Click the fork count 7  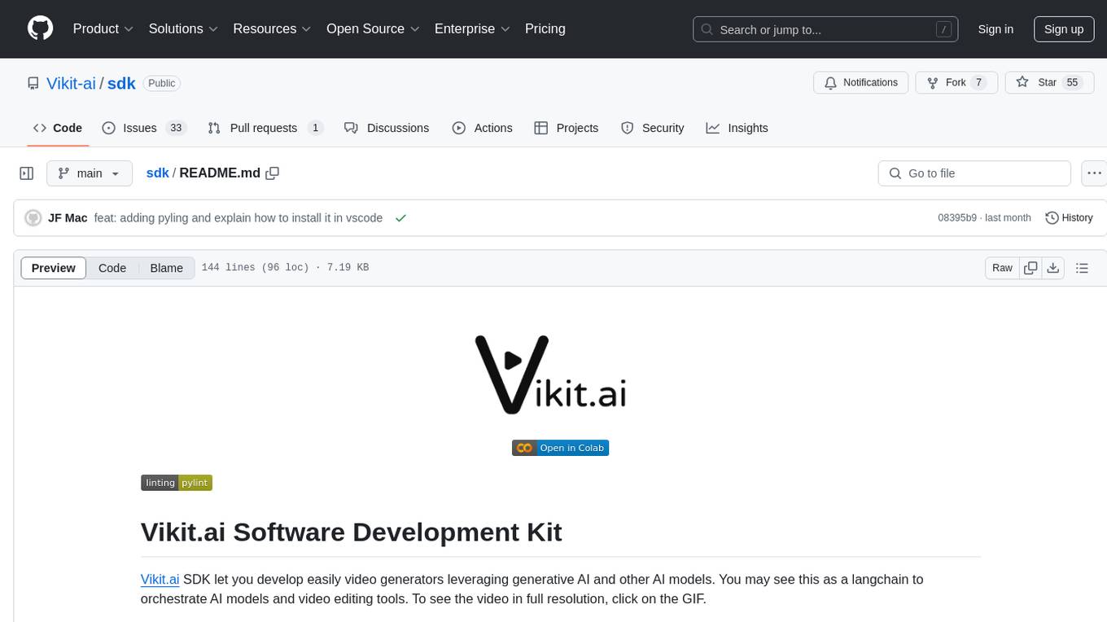[x=979, y=82]
